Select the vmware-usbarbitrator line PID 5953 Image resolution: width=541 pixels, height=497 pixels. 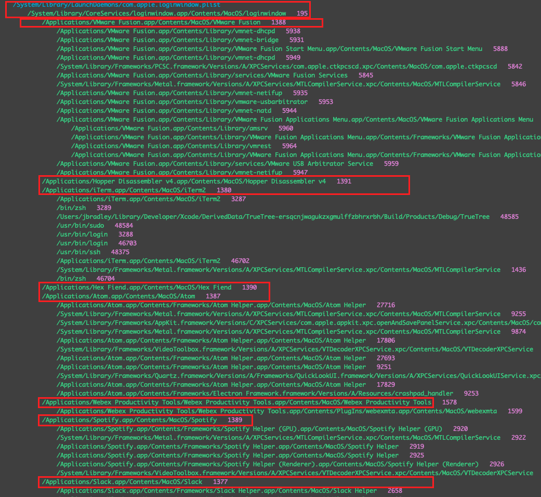[194, 102]
